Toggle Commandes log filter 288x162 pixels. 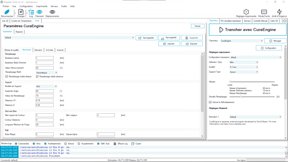click(x=16, y=144)
